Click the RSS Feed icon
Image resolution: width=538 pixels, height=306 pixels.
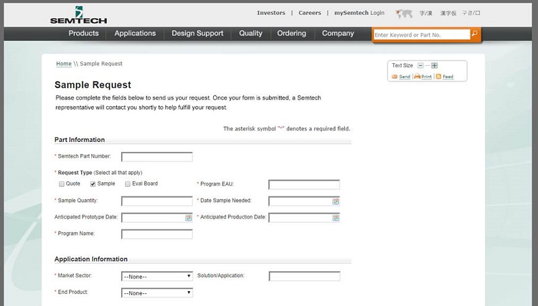tap(438, 76)
